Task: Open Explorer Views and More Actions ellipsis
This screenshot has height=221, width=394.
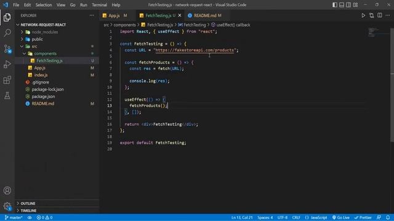Action: (x=92, y=15)
